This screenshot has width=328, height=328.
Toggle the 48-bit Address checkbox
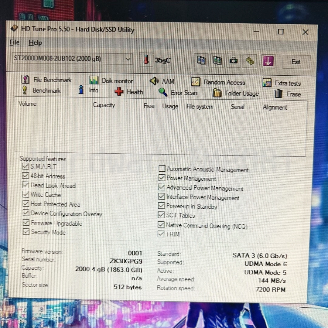click(26, 176)
